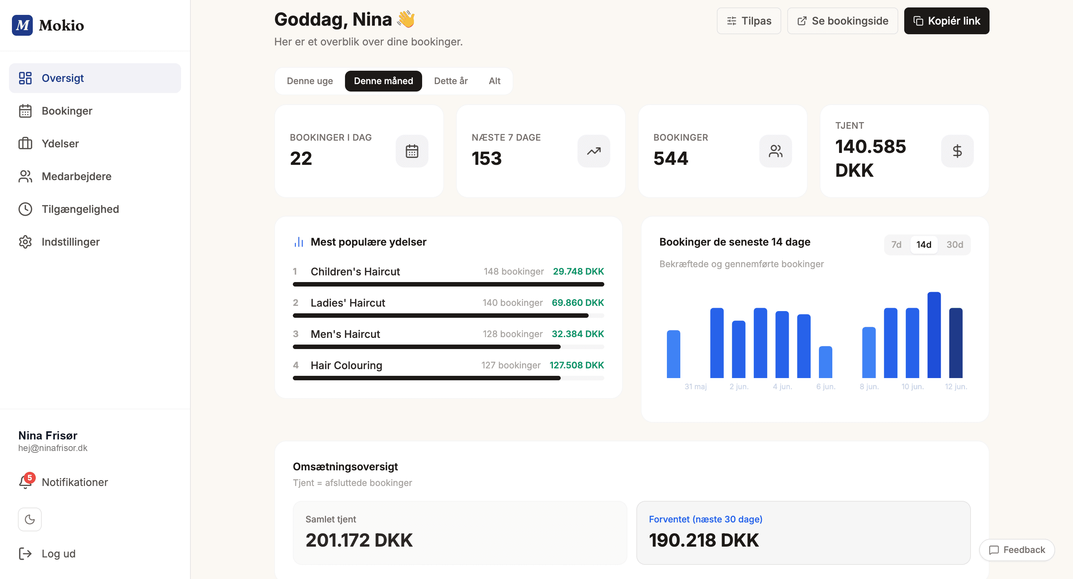Open Bookinger in the sidebar
This screenshot has height=579, width=1073.
tap(95, 111)
